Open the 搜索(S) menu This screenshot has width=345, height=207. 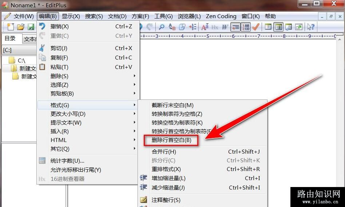94,16
